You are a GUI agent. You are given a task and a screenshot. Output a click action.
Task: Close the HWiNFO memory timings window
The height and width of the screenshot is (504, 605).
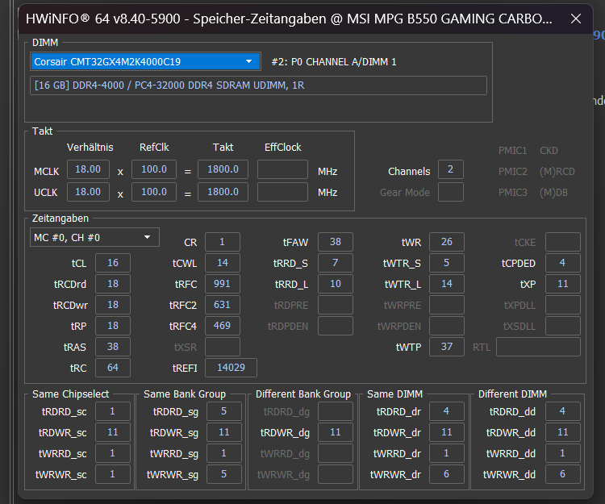click(576, 19)
